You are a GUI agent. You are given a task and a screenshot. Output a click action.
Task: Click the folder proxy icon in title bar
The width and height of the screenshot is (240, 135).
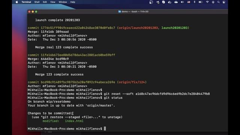[120, 12]
